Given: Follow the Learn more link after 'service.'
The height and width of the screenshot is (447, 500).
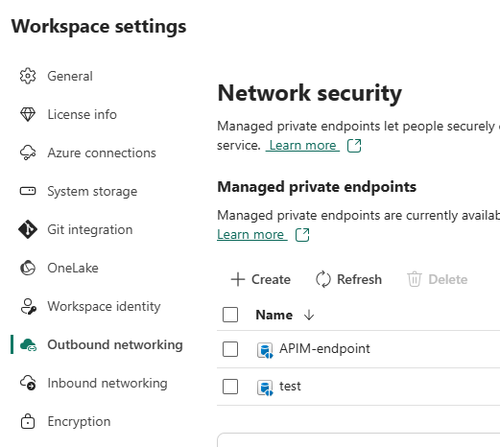Looking at the screenshot, I should pyautogui.click(x=302, y=146).
